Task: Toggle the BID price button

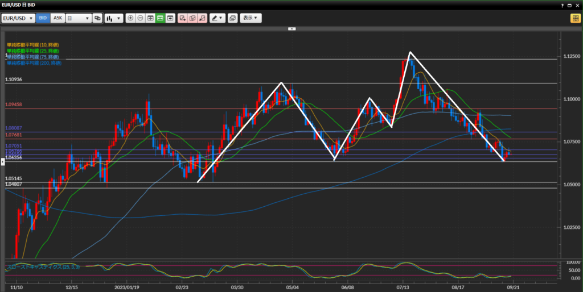Action: click(x=43, y=18)
